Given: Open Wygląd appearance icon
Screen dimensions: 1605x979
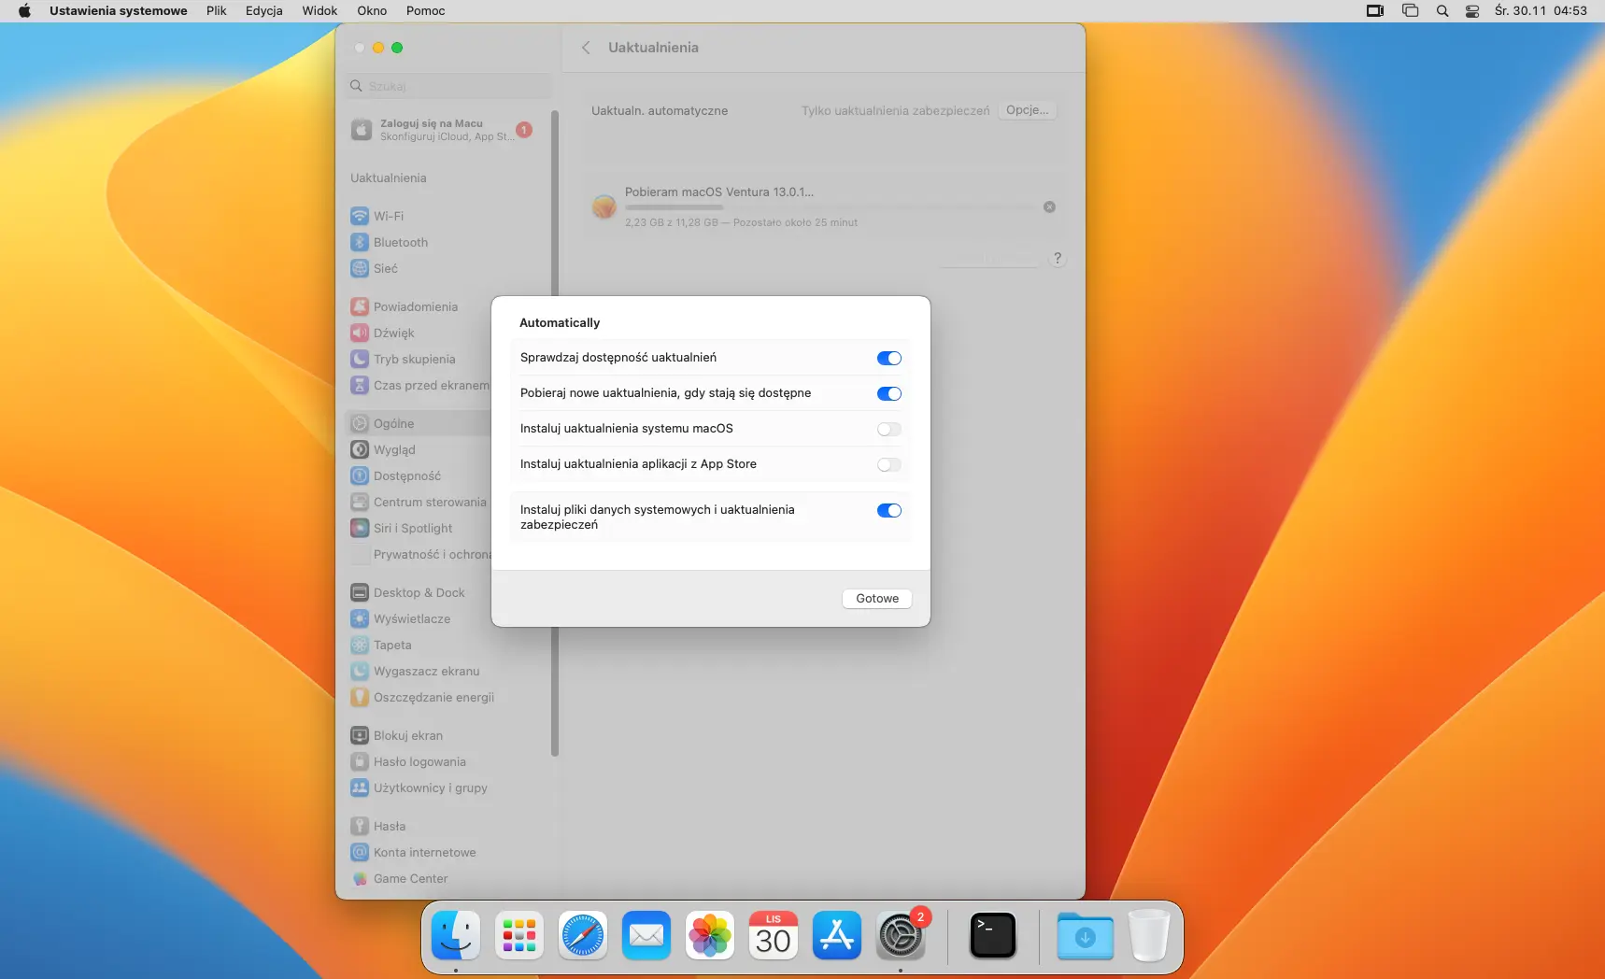Looking at the screenshot, I should click(360, 449).
